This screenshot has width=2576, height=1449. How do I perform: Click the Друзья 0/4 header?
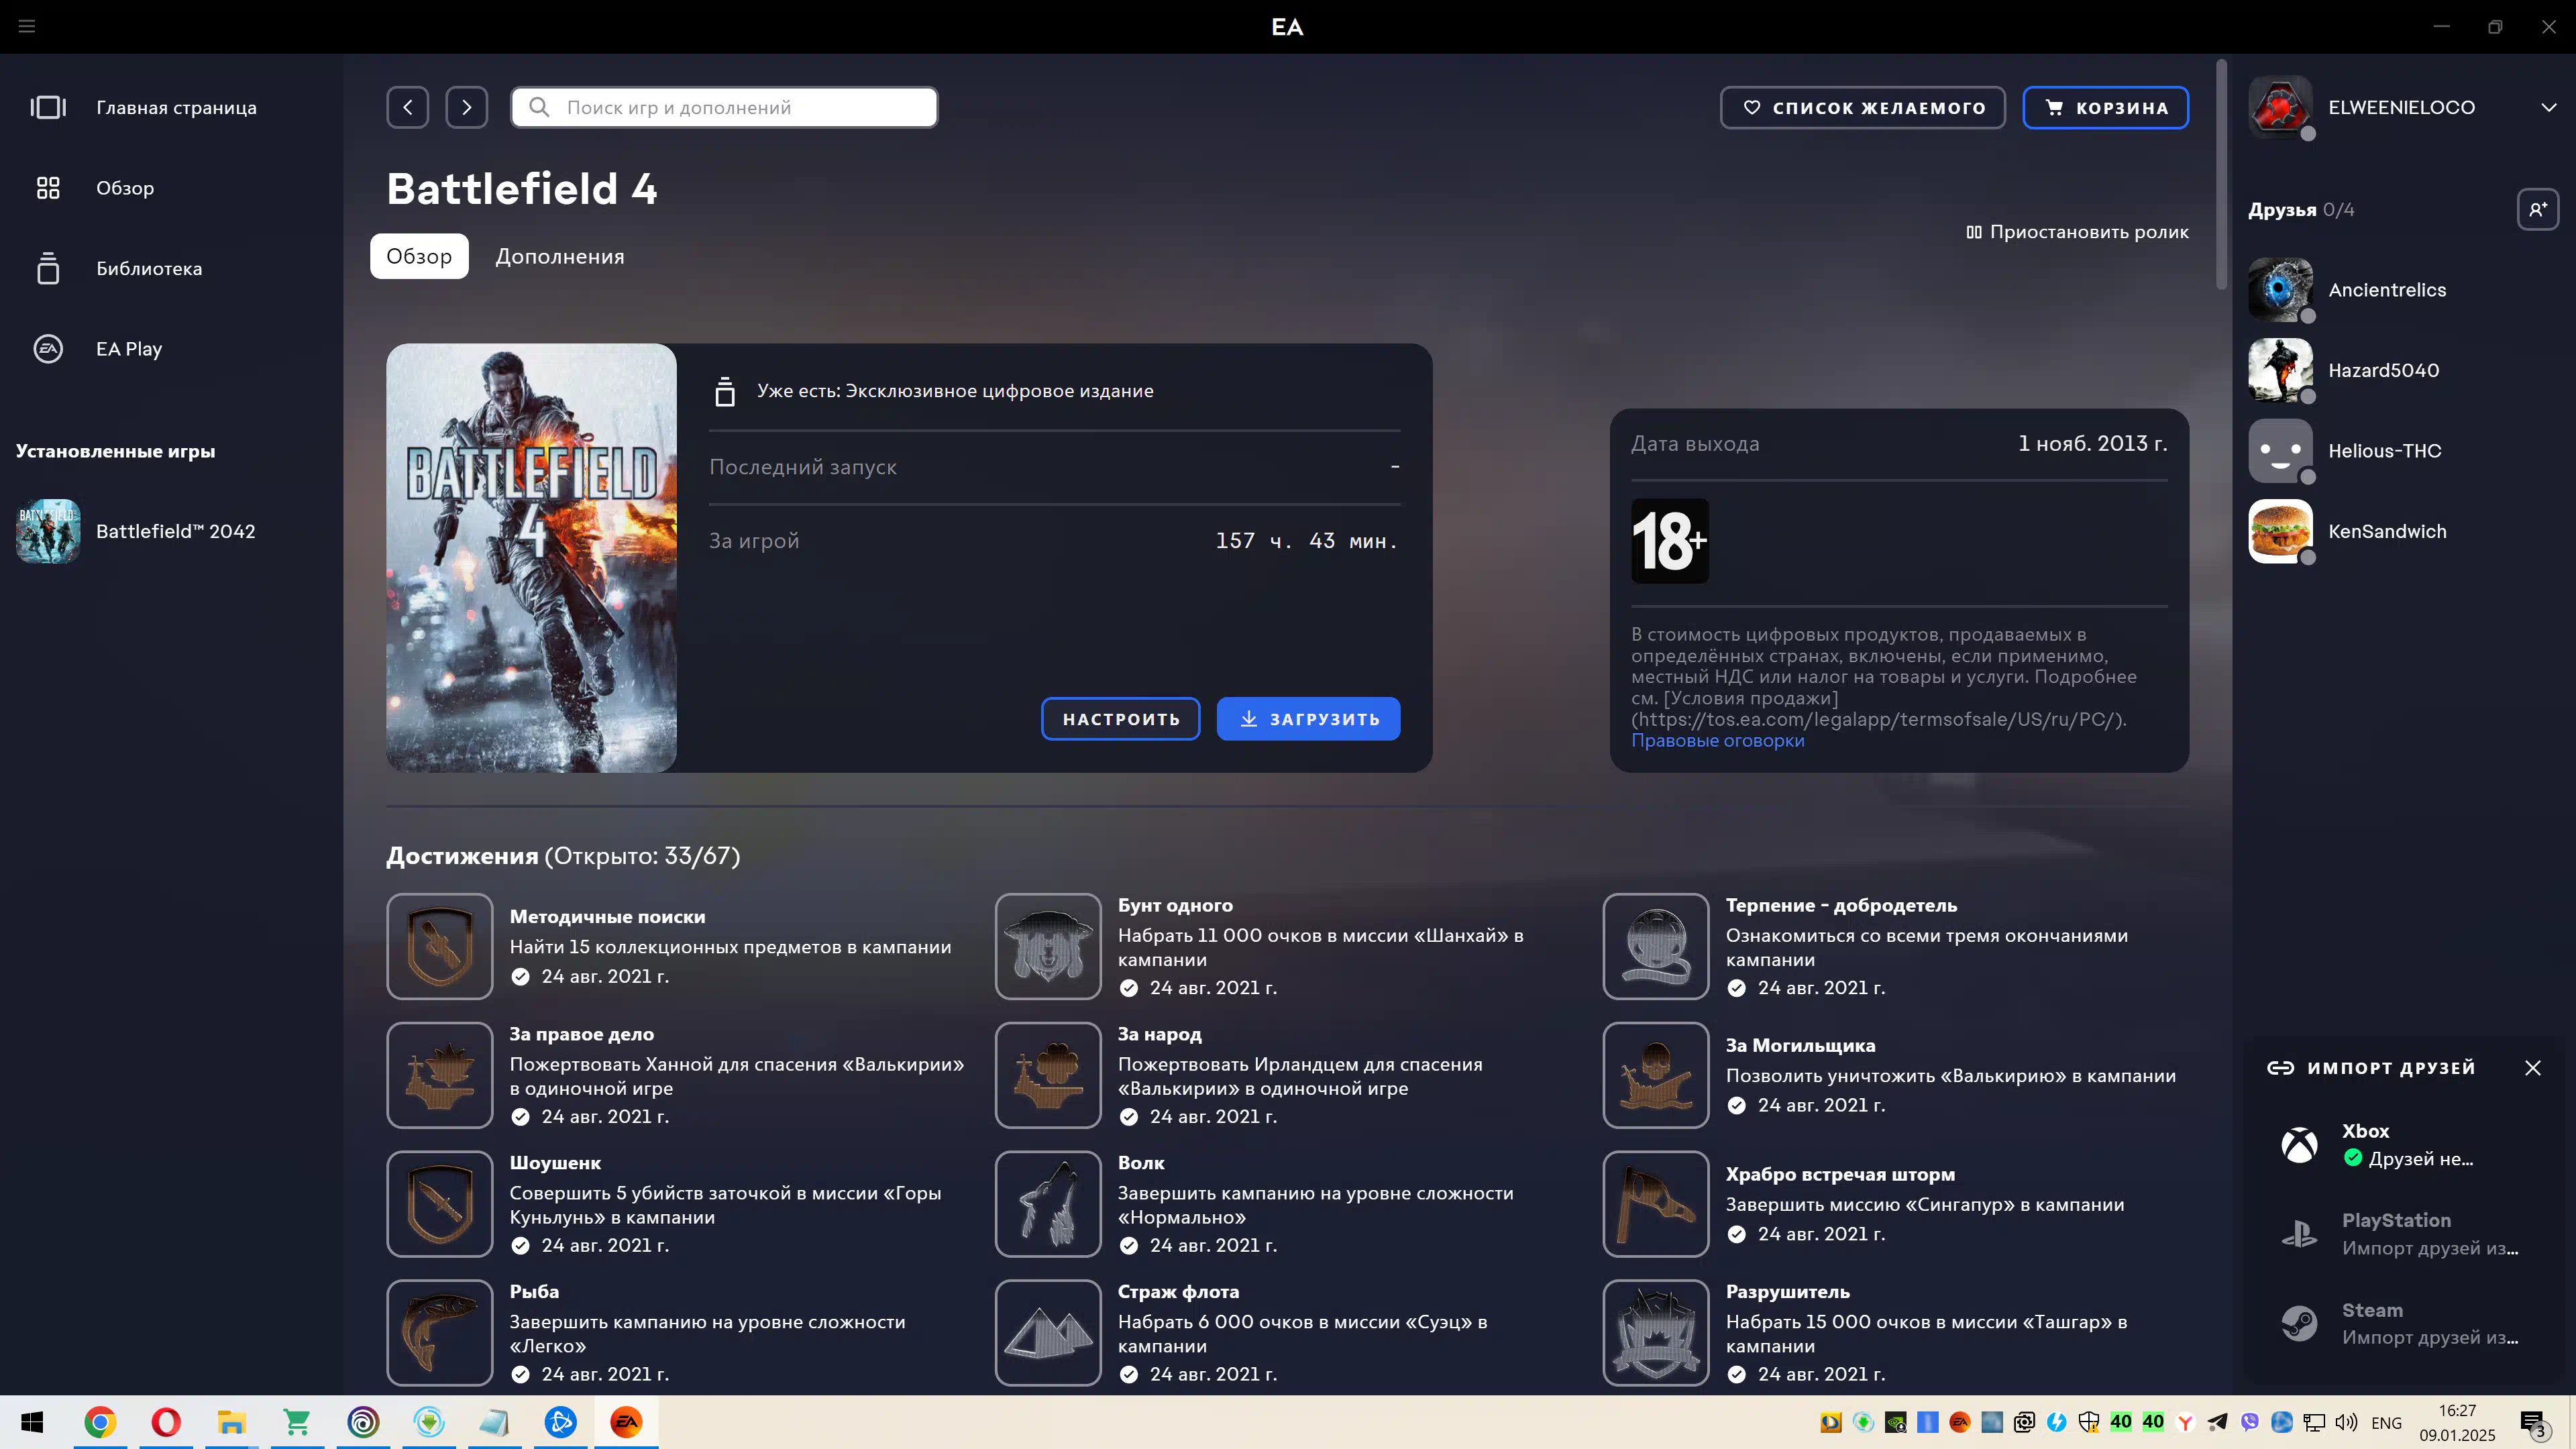pyautogui.click(x=2301, y=210)
